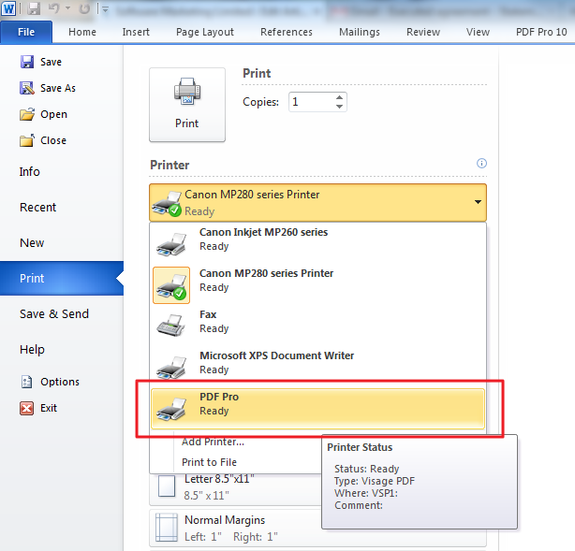Click the Save icon in Quick Access toolbar
Image resolution: width=575 pixels, height=551 pixels.
[x=35, y=9]
